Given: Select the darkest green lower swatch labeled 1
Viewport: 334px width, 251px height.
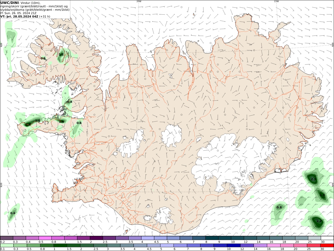Looking at the screenshot, I should (x=60, y=245).
